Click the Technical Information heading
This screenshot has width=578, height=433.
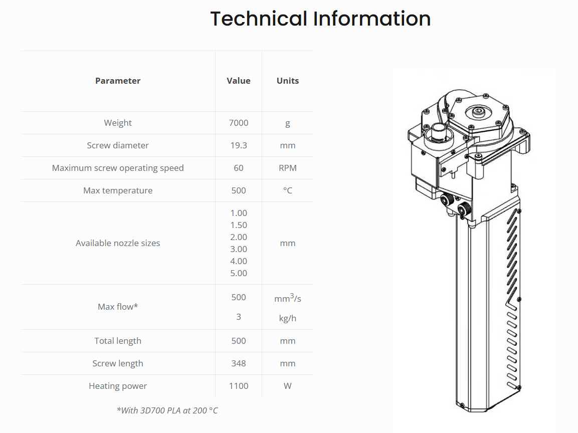[x=320, y=19]
